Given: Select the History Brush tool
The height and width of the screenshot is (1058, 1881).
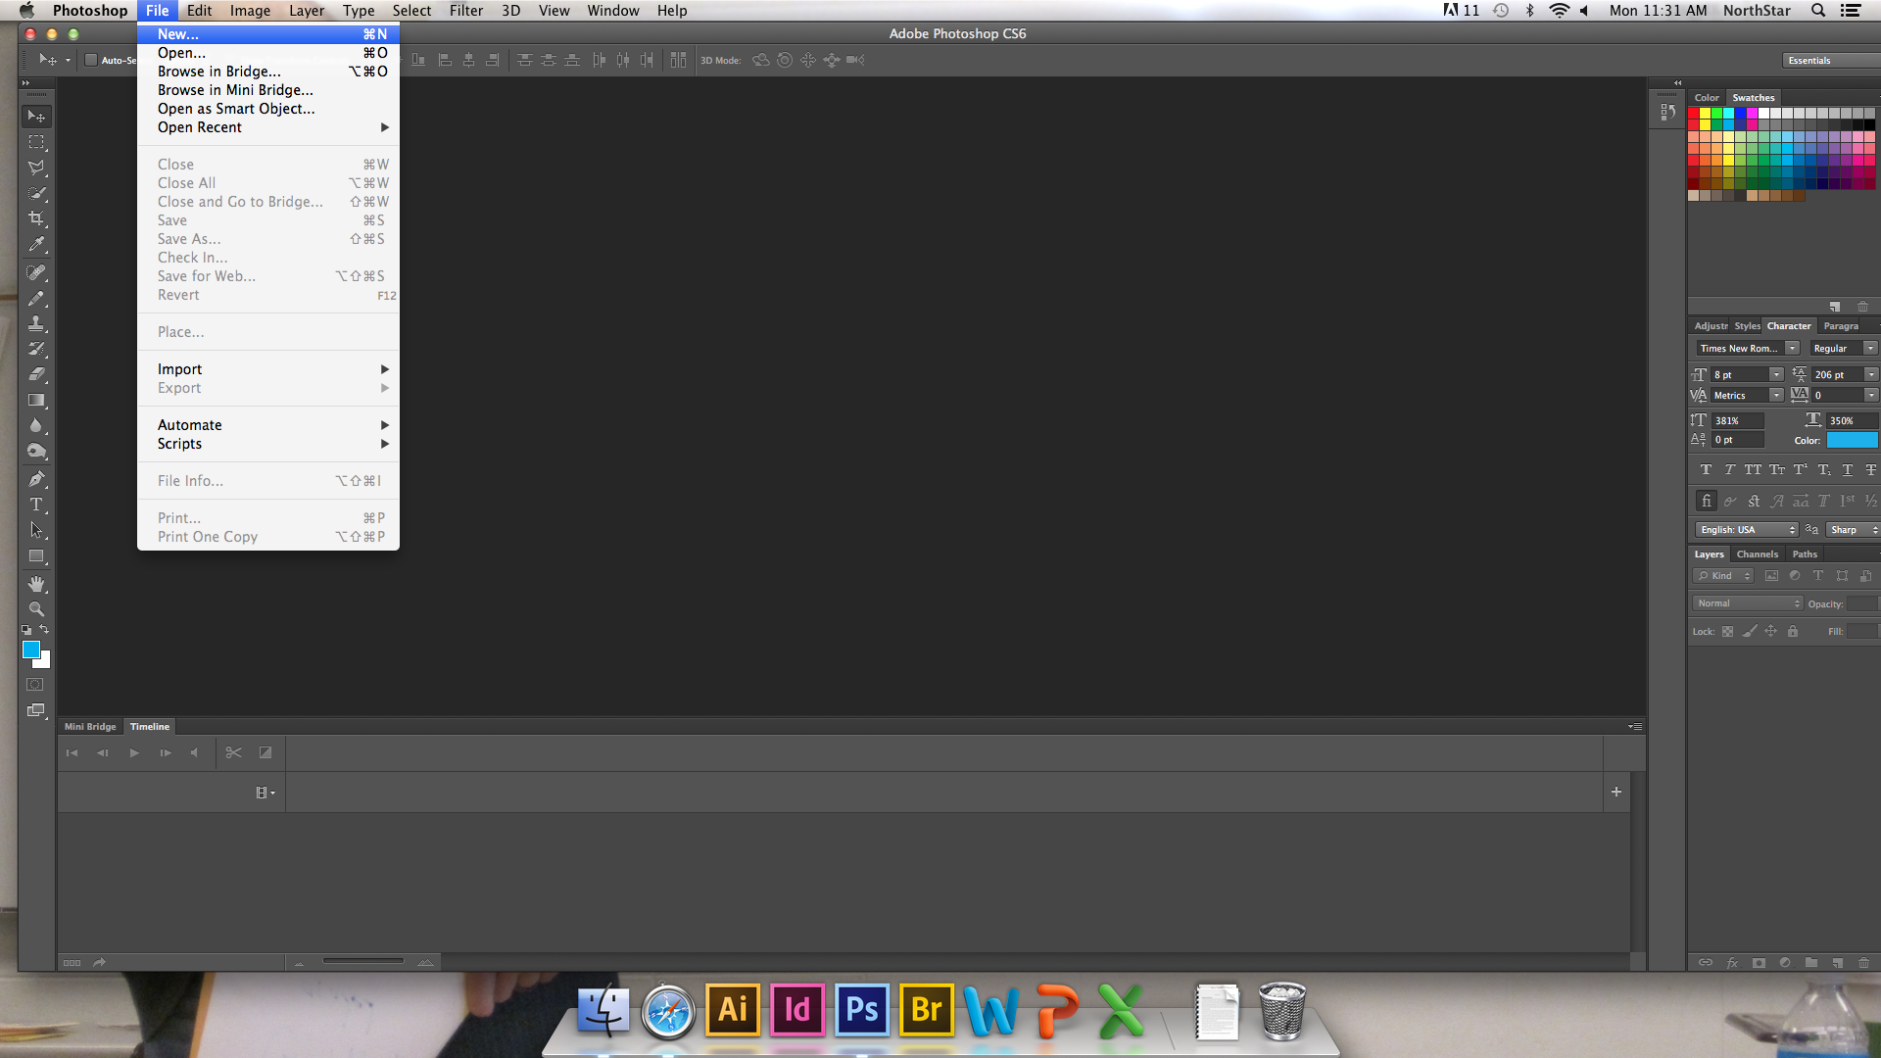Looking at the screenshot, I should pos(36,349).
